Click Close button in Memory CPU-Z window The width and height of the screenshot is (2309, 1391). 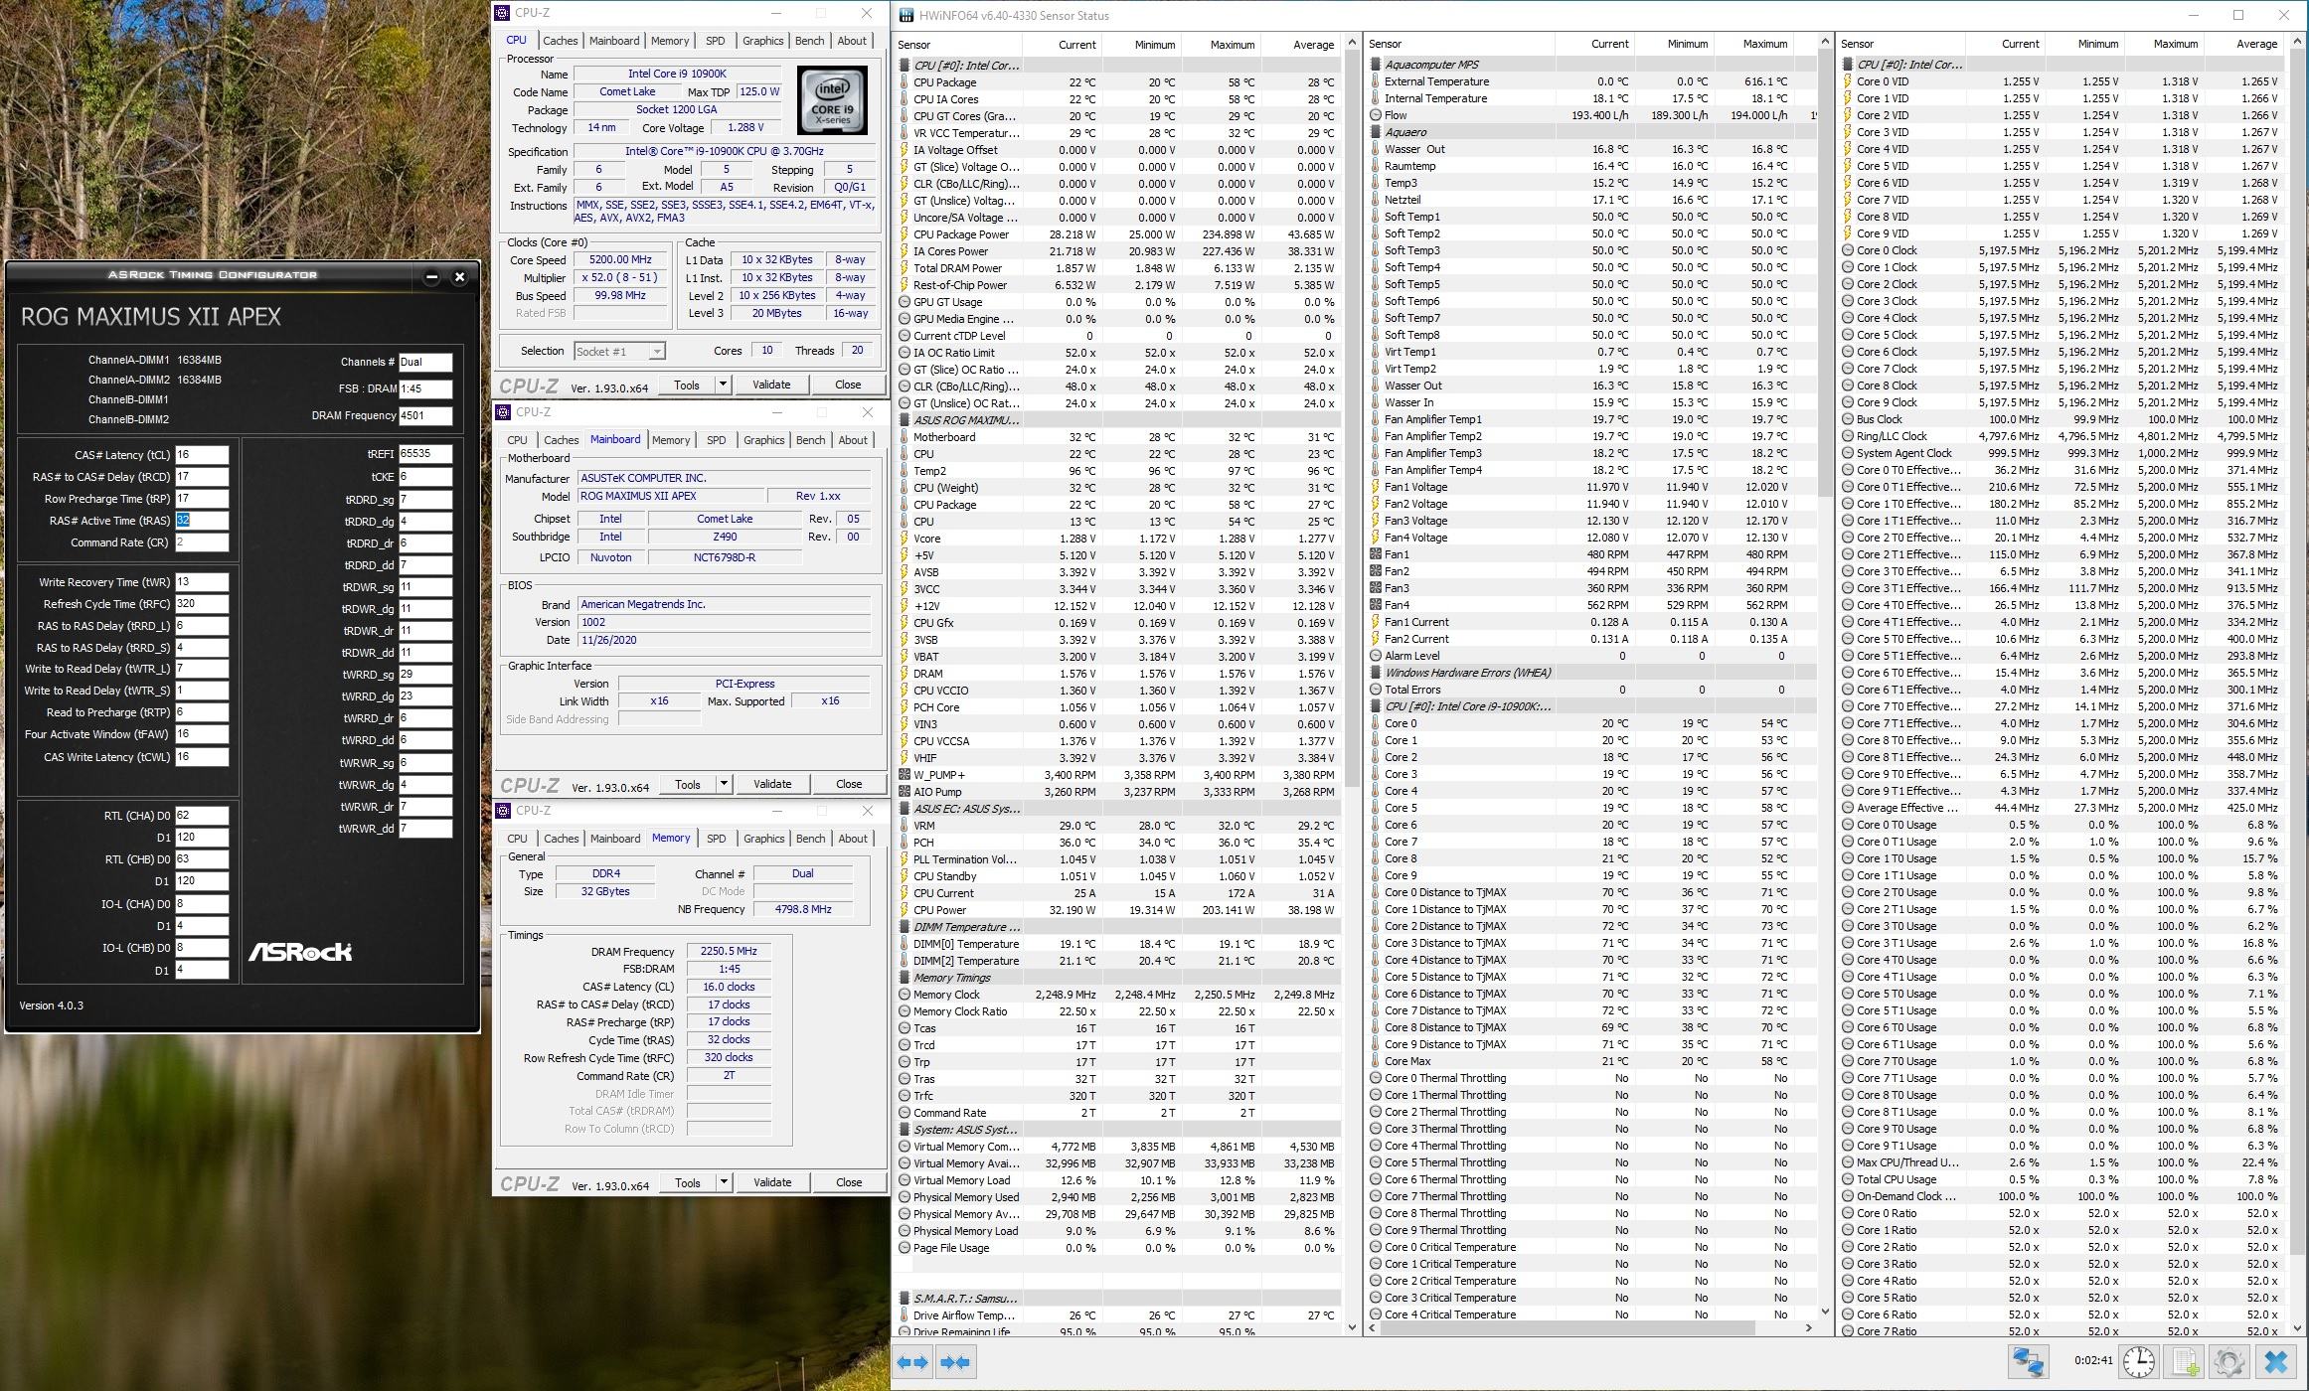pos(849,1182)
